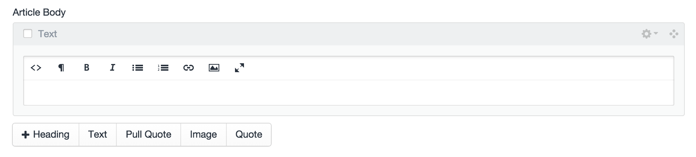This screenshot has width=696, height=157.
Task: Click the Article Body field label
Action: 39,12
